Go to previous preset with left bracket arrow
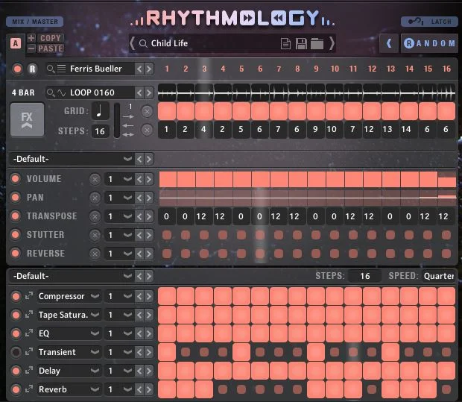Image resolution: width=462 pixels, height=402 pixels. (x=133, y=43)
